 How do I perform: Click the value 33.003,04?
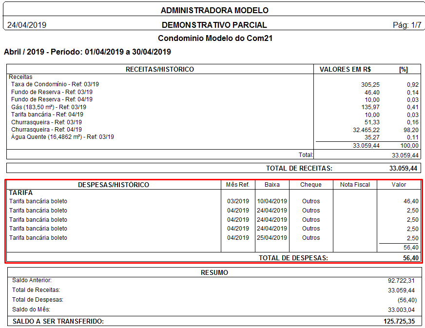click(401, 310)
